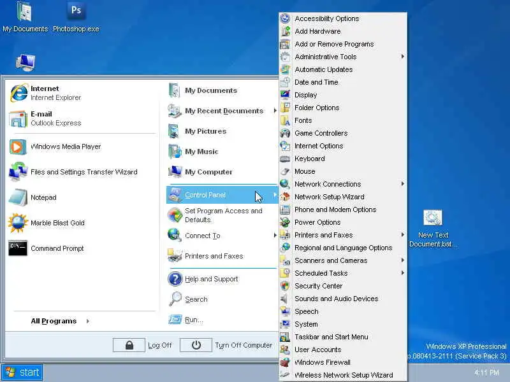
Task: Open Help and Support
Action: point(222,279)
